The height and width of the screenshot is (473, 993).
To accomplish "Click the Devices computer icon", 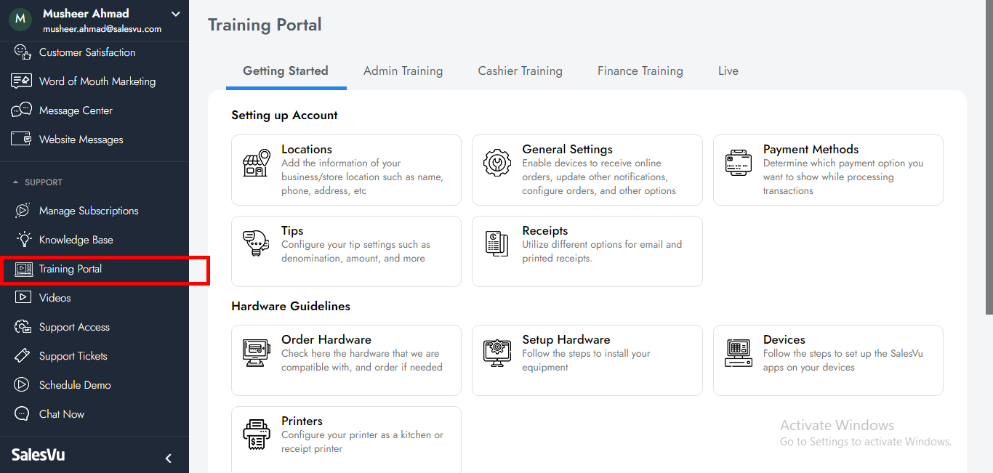I will (738, 353).
